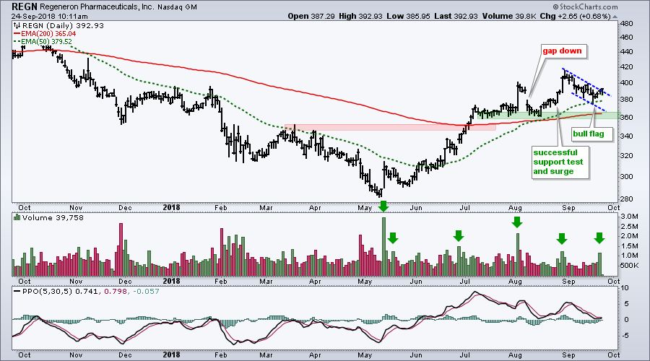Click the Nasdaq GM exchange label
650x361 pixels.
(177, 7)
